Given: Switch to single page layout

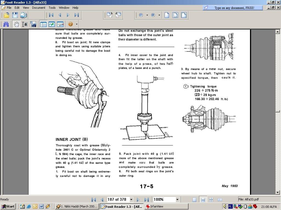Looking at the screenshot, I should 194,200.
